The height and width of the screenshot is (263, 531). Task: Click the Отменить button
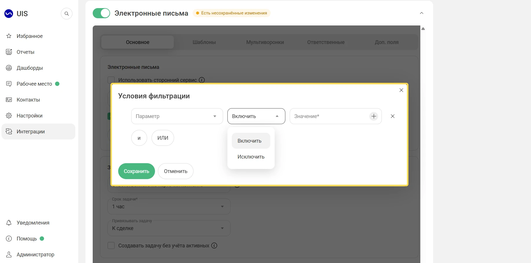click(x=176, y=171)
